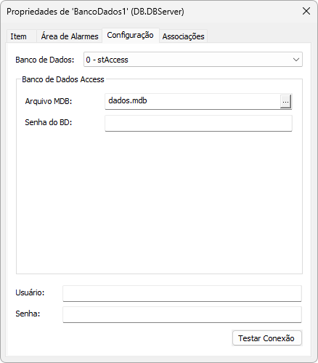Expand the Banco de Dados chevron arrow
The width and height of the screenshot is (318, 363).
tap(296, 60)
